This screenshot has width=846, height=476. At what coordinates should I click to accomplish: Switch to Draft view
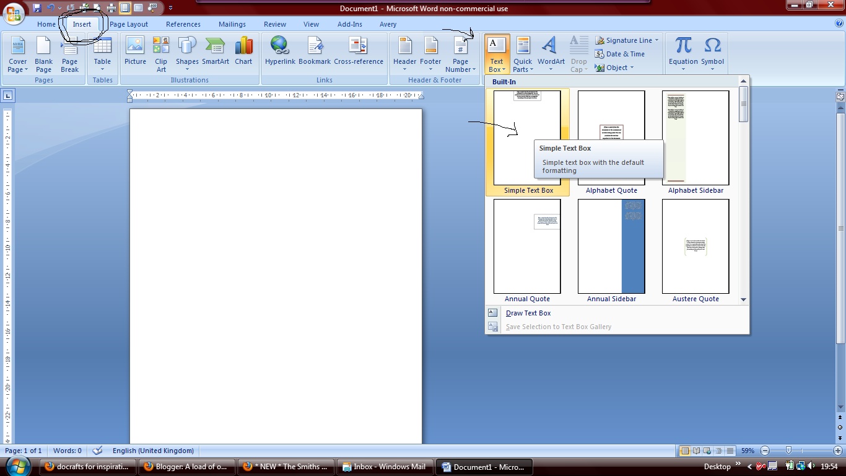coord(730,451)
